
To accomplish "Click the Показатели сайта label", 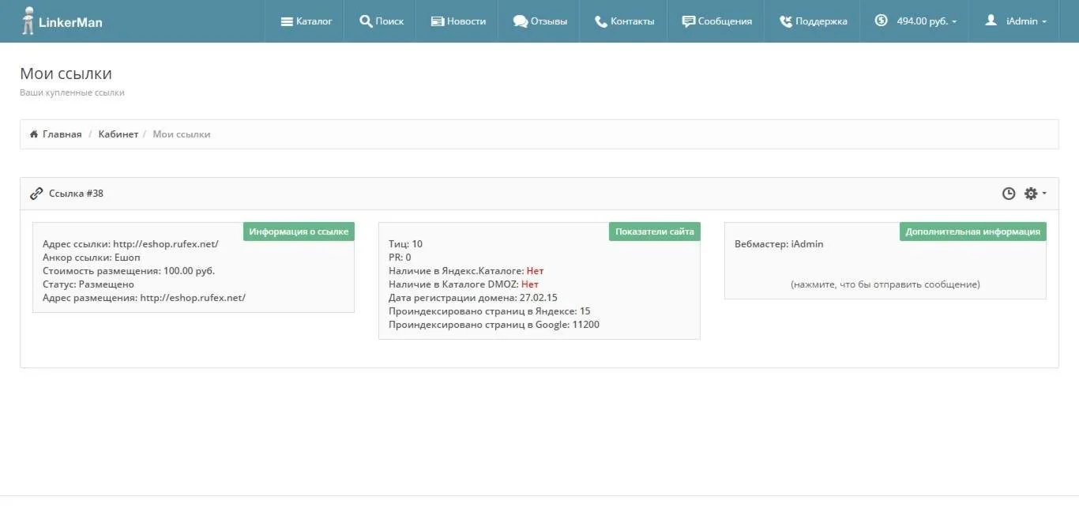I will (x=654, y=232).
